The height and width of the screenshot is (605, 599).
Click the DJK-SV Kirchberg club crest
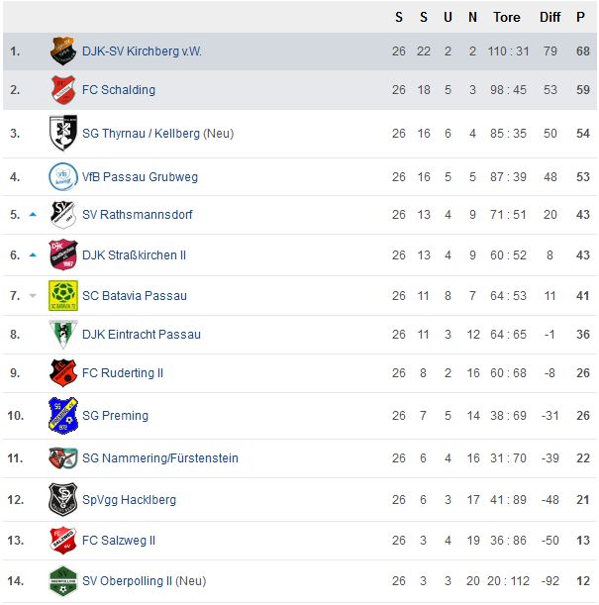point(62,50)
